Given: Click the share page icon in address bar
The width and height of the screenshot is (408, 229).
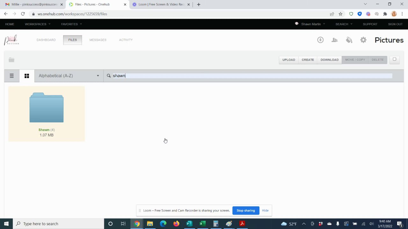Looking at the screenshot, I should pyautogui.click(x=332, y=14).
